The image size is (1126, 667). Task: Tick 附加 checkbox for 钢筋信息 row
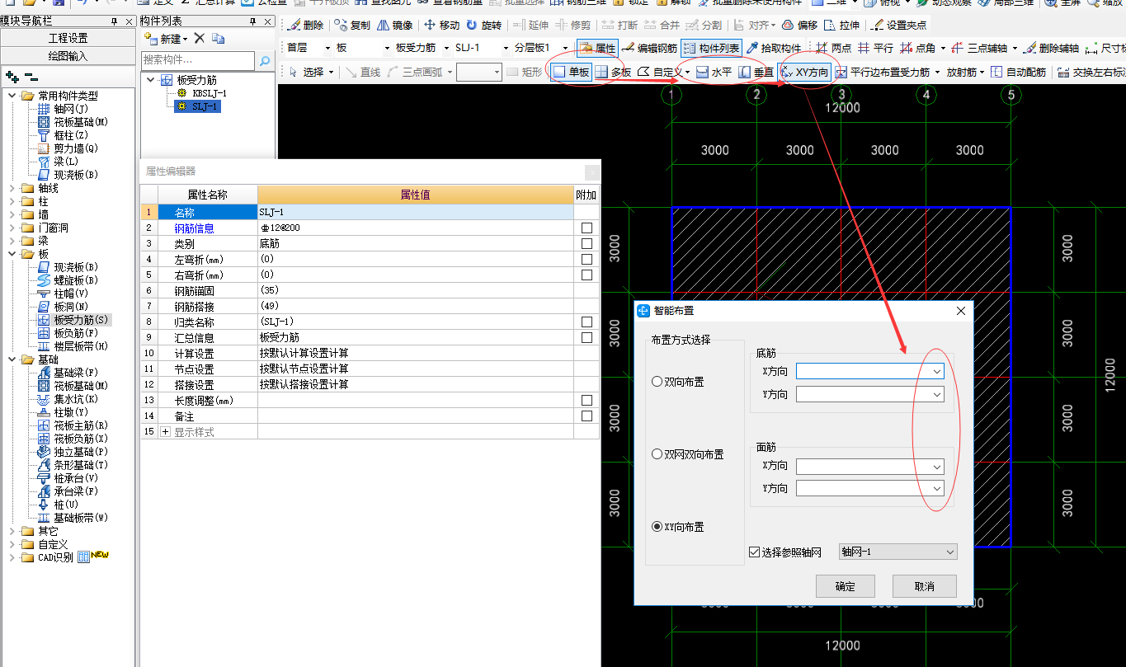[x=587, y=228]
